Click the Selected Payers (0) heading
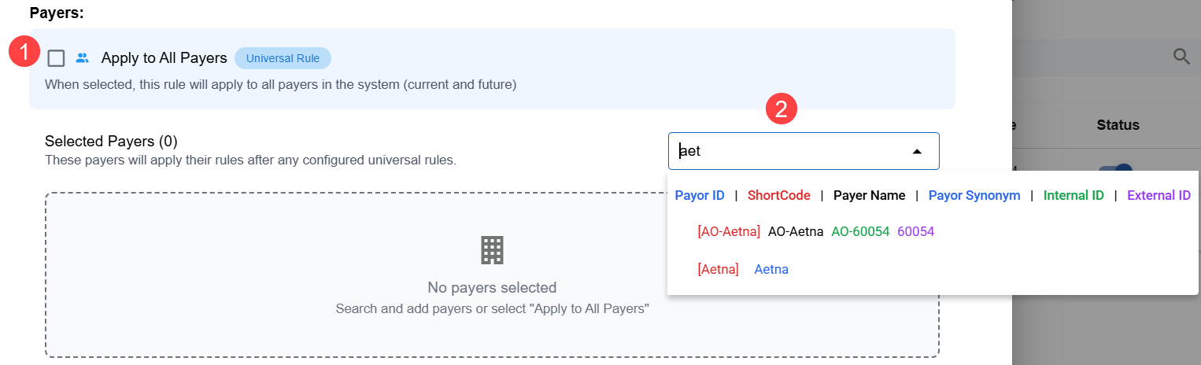1201x365 pixels. [111, 142]
